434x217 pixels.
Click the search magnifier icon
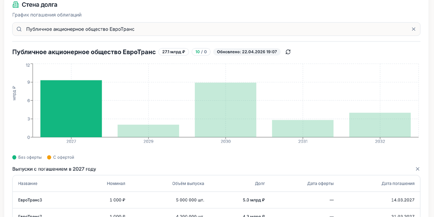(x=19, y=29)
